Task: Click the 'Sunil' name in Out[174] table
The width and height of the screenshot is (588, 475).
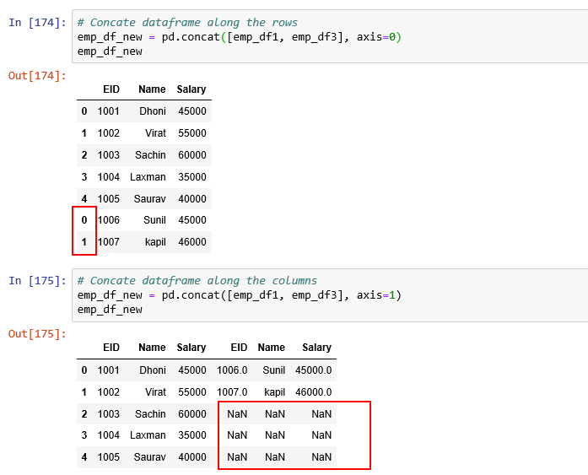Action: (x=154, y=220)
